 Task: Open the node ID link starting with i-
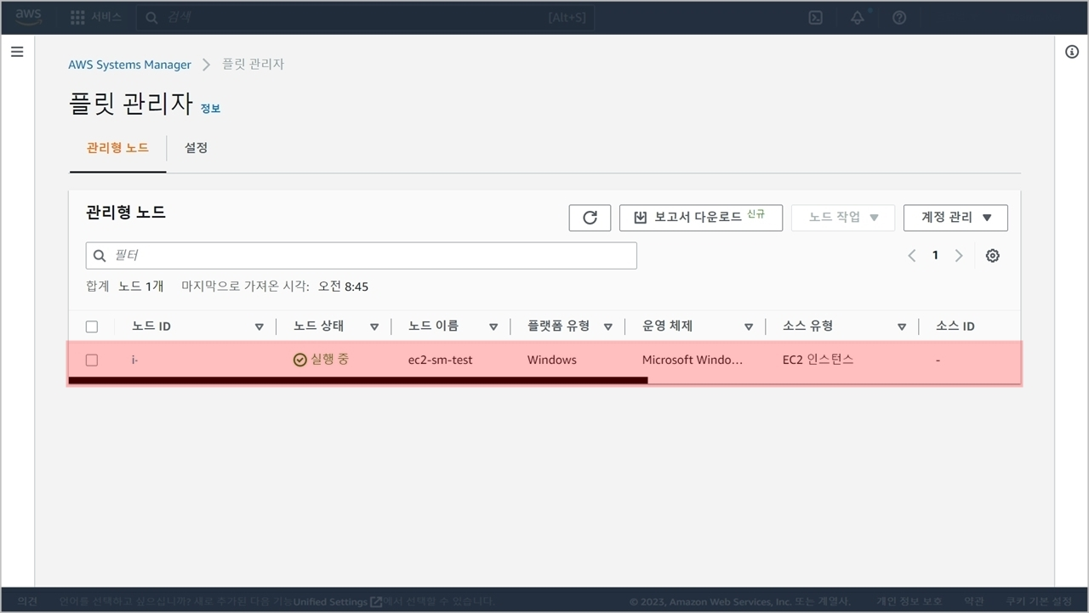[x=134, y=360]
